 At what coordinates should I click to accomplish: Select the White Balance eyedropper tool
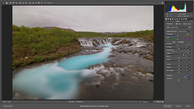point(10,3)
